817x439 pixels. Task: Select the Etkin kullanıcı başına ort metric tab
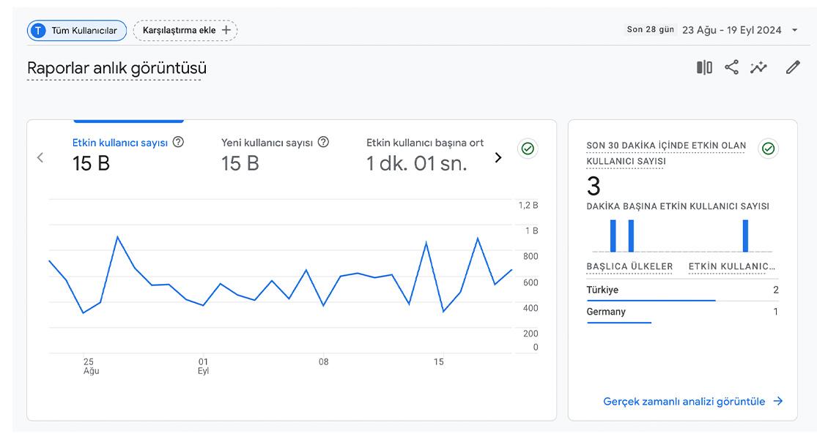click(425, 154)
